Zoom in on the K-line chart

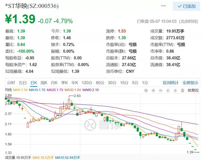tap(153, 90)
